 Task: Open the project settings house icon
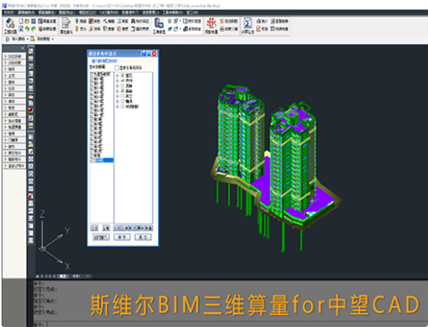pos(10,24)
